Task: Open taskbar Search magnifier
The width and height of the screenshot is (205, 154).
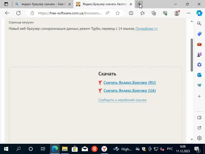Action: tap(18, 149)
